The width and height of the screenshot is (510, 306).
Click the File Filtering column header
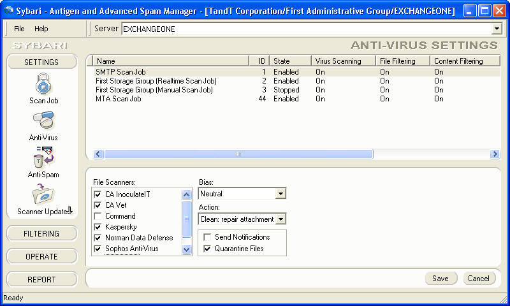click(x=403, y=61)
